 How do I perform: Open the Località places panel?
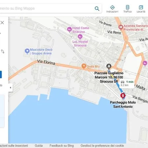tap(141, 9)
